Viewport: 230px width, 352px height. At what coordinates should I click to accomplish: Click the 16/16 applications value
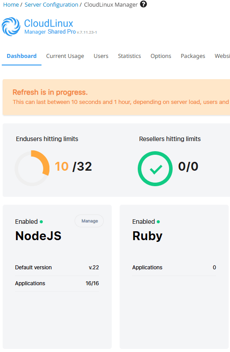[92, 283]
